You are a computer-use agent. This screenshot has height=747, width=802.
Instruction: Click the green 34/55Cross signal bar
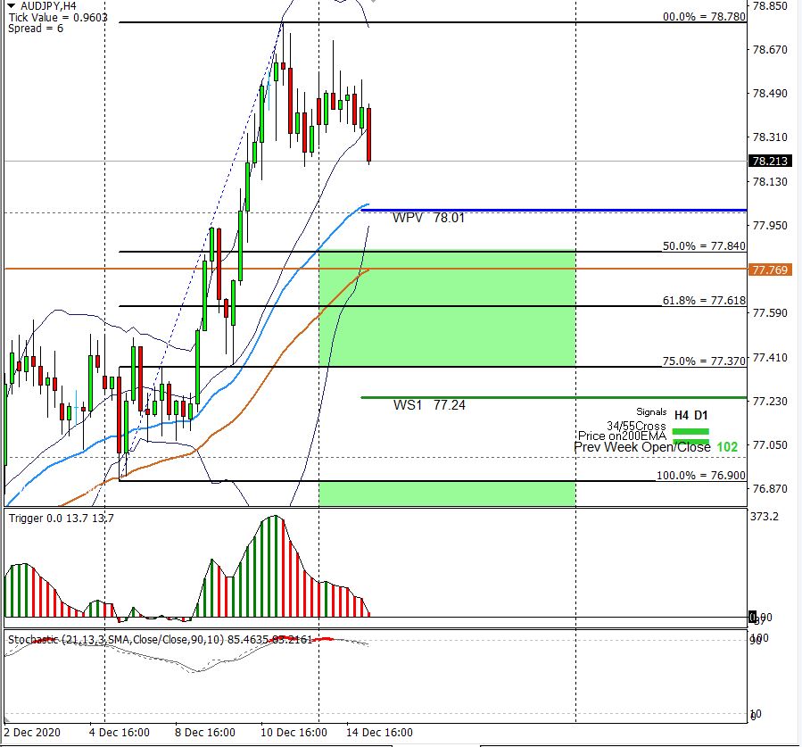(690, 430)
